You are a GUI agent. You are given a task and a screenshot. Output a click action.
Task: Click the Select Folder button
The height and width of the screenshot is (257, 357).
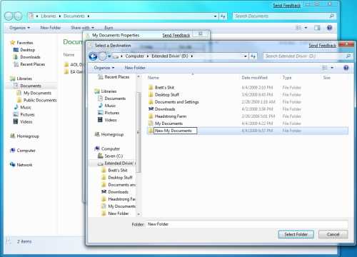[x=296, y=234]
